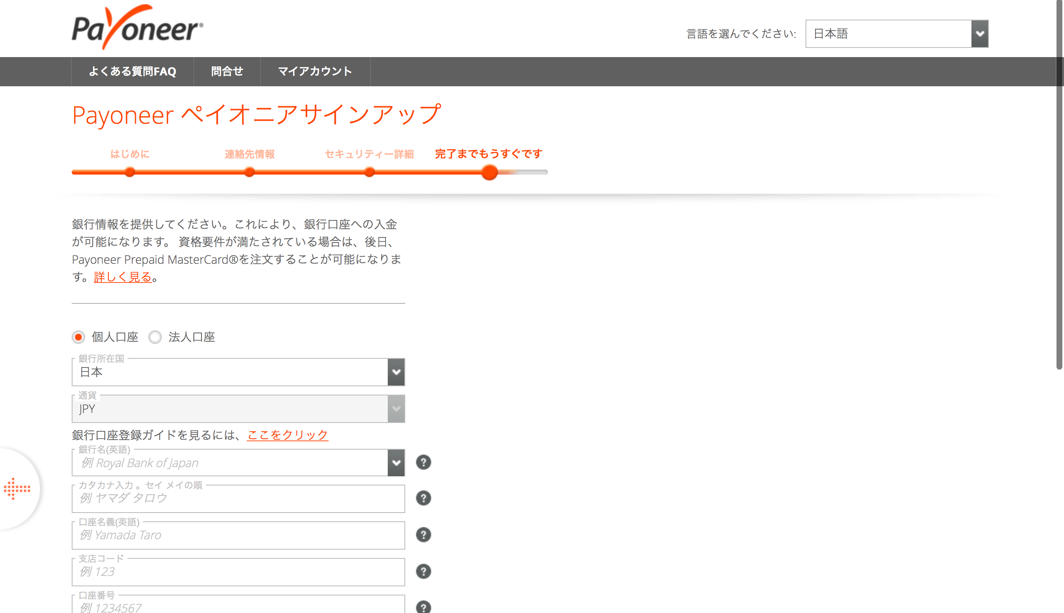Select the 完了までもうすぐです step label

pyautogui.click(x=489, y=154)
